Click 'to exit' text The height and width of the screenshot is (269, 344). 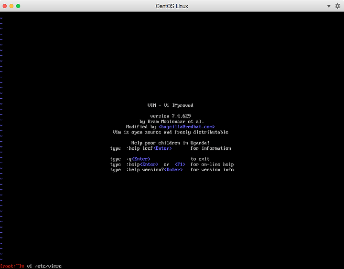(200, 159)
